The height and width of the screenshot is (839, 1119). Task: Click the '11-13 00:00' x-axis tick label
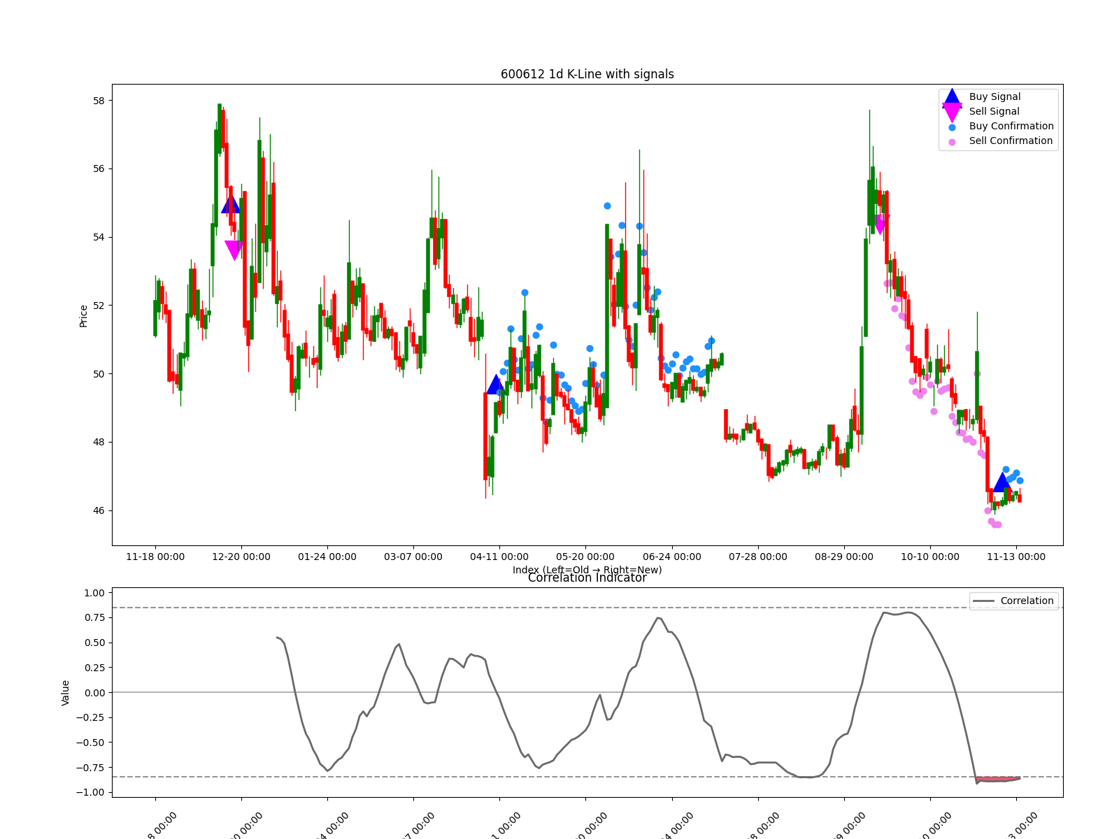click(1015, 557)
